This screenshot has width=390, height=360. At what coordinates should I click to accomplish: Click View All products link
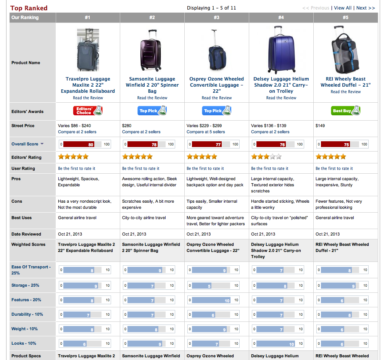pyautogui.click(x=343, y=8)
